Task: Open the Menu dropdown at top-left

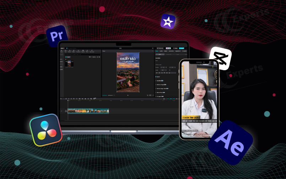Action: coord(62,48)
